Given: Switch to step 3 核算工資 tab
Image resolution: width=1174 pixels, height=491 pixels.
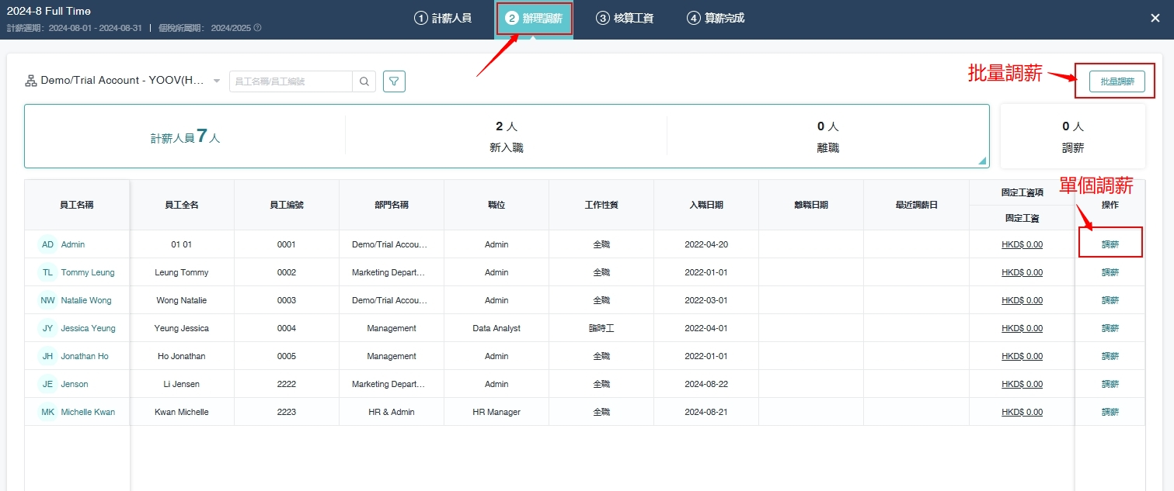Looking at the screenshot, I should 625,19.
